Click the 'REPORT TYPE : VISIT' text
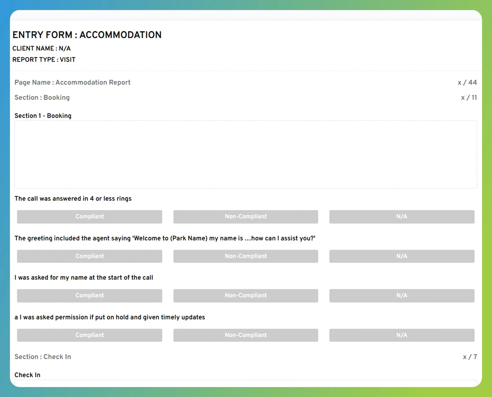The height and width of the screenshot is (397, 492). (44, 60)
